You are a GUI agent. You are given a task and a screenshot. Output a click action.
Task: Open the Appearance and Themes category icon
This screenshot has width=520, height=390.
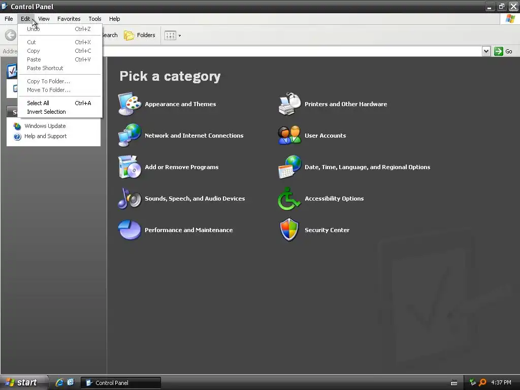click(129, 104)
